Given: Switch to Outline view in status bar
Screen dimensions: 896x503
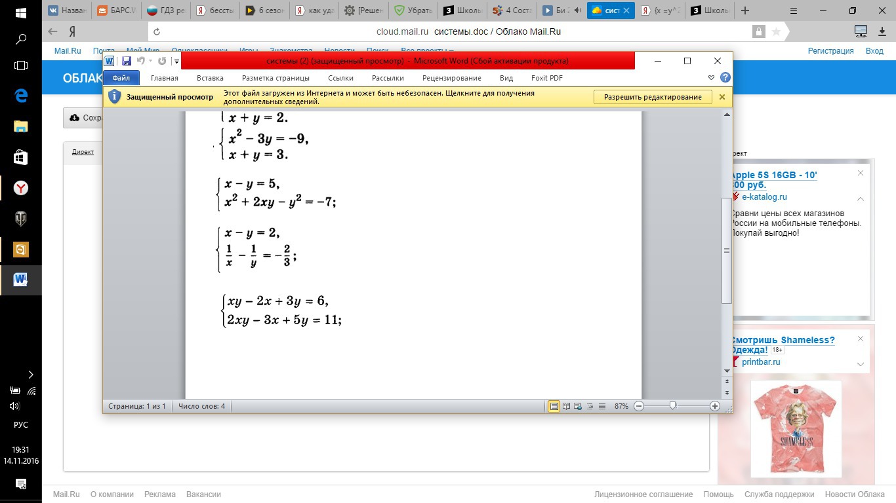Looking at the screenshot, I should point(590,406).
